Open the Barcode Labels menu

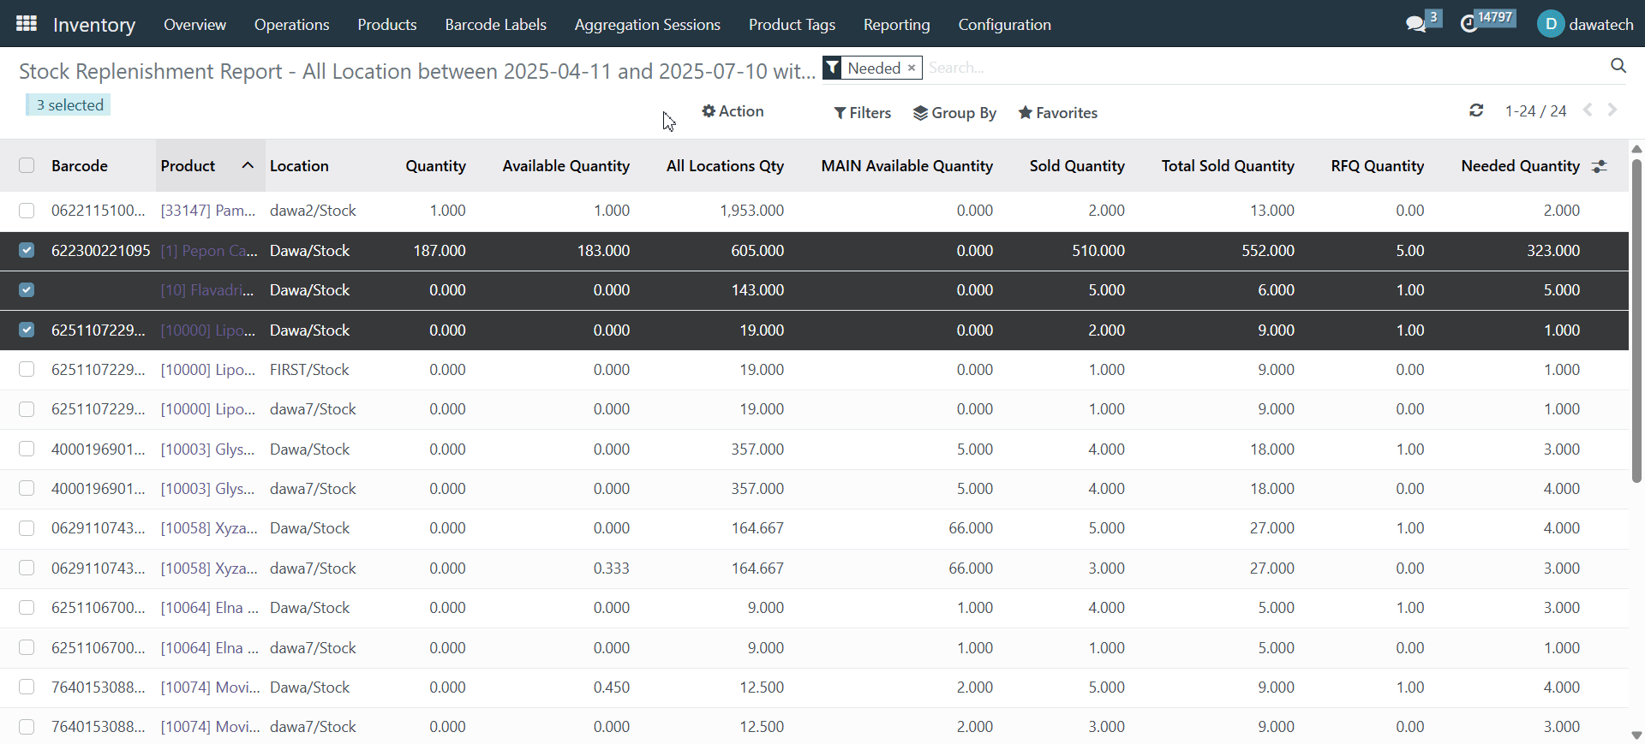point(495,25)
